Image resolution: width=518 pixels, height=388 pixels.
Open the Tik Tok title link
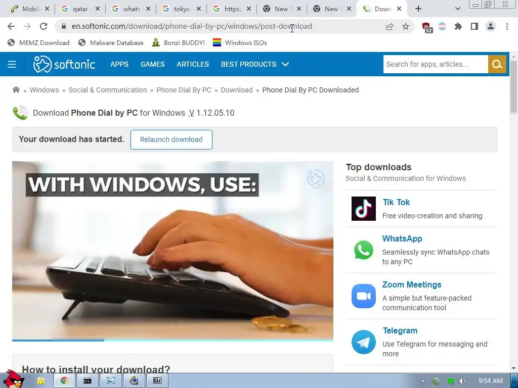click(x=396, y=202)
